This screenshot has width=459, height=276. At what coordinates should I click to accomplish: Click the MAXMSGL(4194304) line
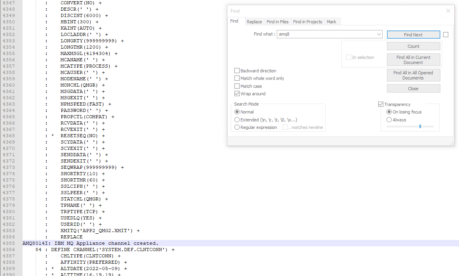89,53
